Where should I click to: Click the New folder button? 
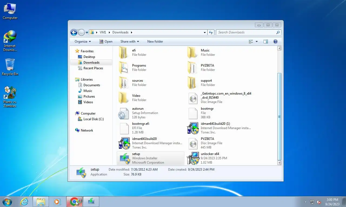(x=155, y=42)
